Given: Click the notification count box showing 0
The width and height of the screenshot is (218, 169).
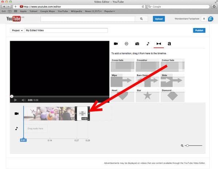Looking at the screenshot, I should pyautogui.click(x=204, y=19).
